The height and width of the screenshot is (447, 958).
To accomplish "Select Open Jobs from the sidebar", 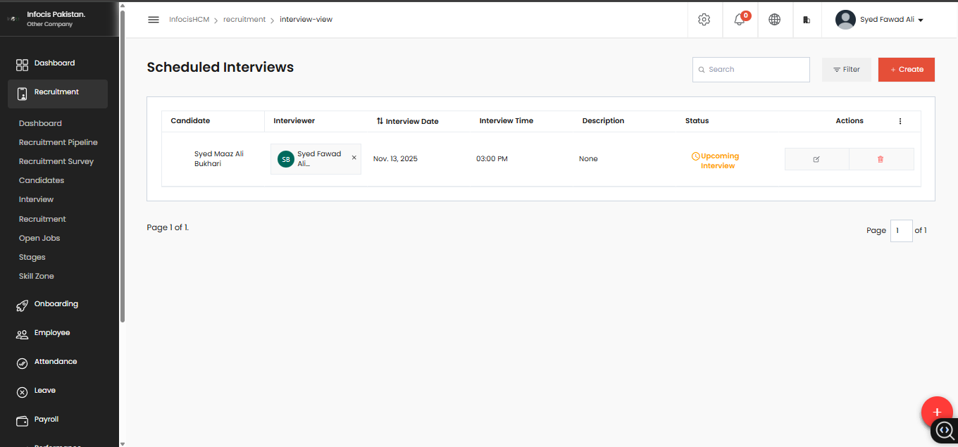I will pyautogui.click(x=39, y=238).
